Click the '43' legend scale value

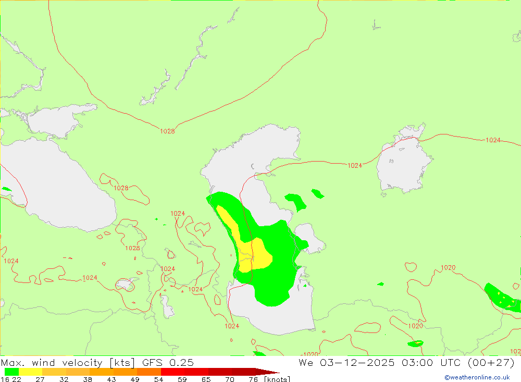pos(111,379)
